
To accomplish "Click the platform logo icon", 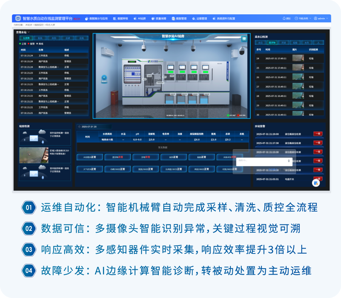I will (18, 18).
